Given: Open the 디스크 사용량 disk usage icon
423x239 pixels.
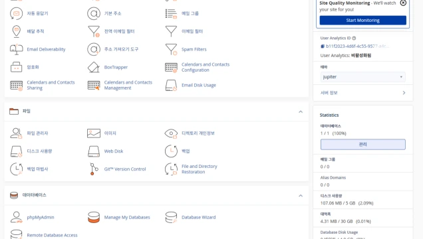Looking at the screenshot, I should 16,151.
